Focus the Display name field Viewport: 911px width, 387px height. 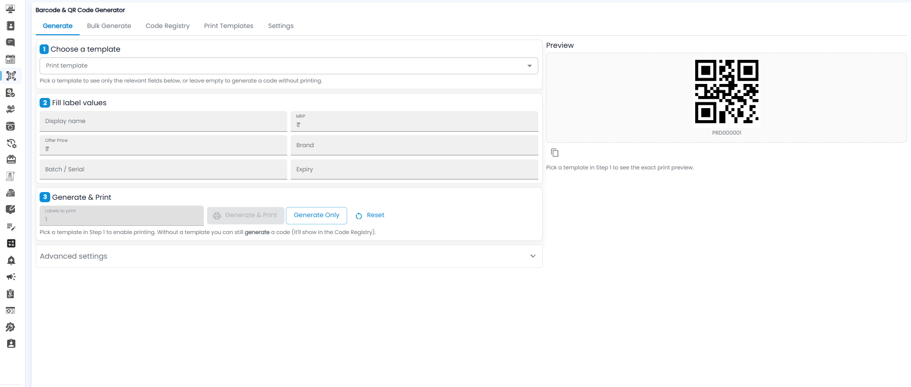pyautogui.click(x=163, y=121)
